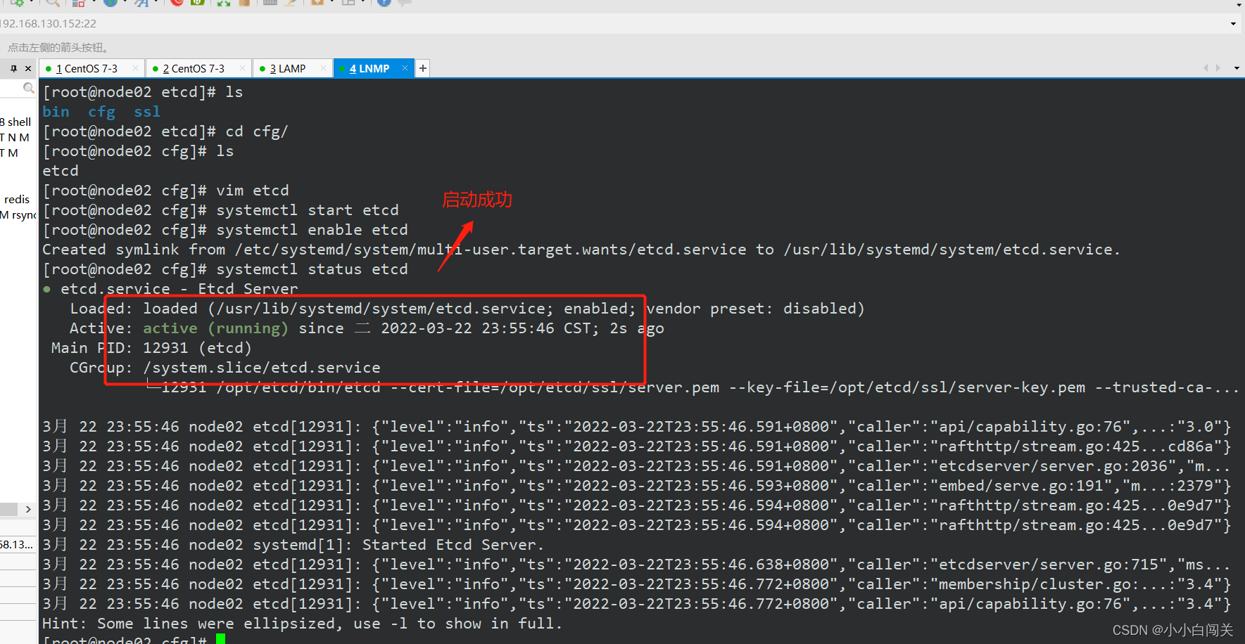Open the address bar history dropdown arrow
This screenshot has height=644, width=1245.
(x=1233, y=24)
